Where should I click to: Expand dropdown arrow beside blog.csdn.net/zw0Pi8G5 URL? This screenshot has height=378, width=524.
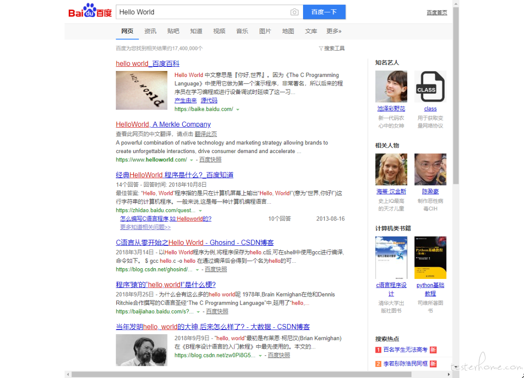click(260, 355)
